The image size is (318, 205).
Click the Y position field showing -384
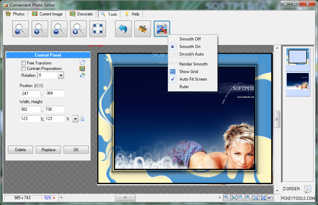(x=55, y=93)
